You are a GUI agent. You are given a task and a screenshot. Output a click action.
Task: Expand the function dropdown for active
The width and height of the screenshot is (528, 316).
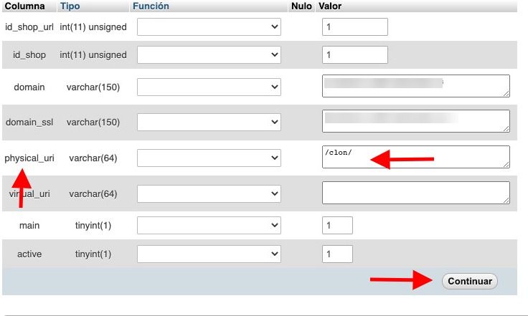tap(209, 254)
